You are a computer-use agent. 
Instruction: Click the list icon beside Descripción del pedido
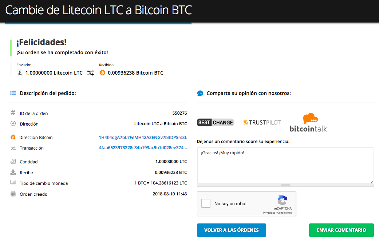(13, 93)
